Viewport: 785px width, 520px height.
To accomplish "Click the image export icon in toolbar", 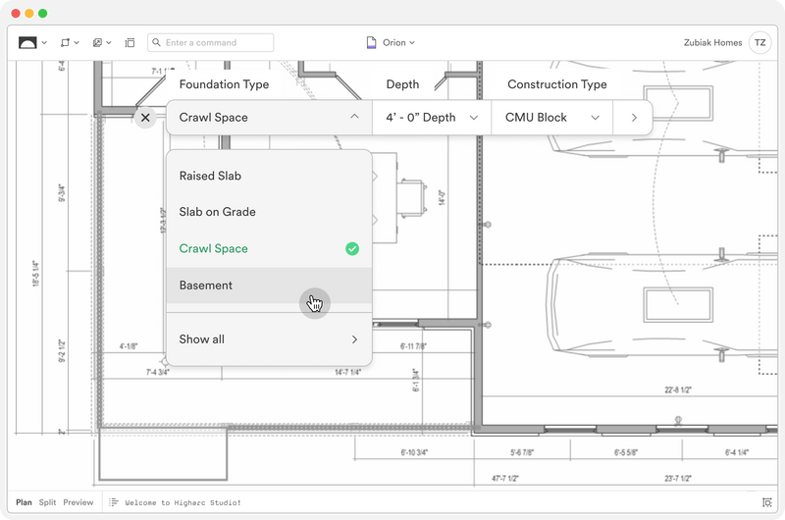I will coord(97,42).
